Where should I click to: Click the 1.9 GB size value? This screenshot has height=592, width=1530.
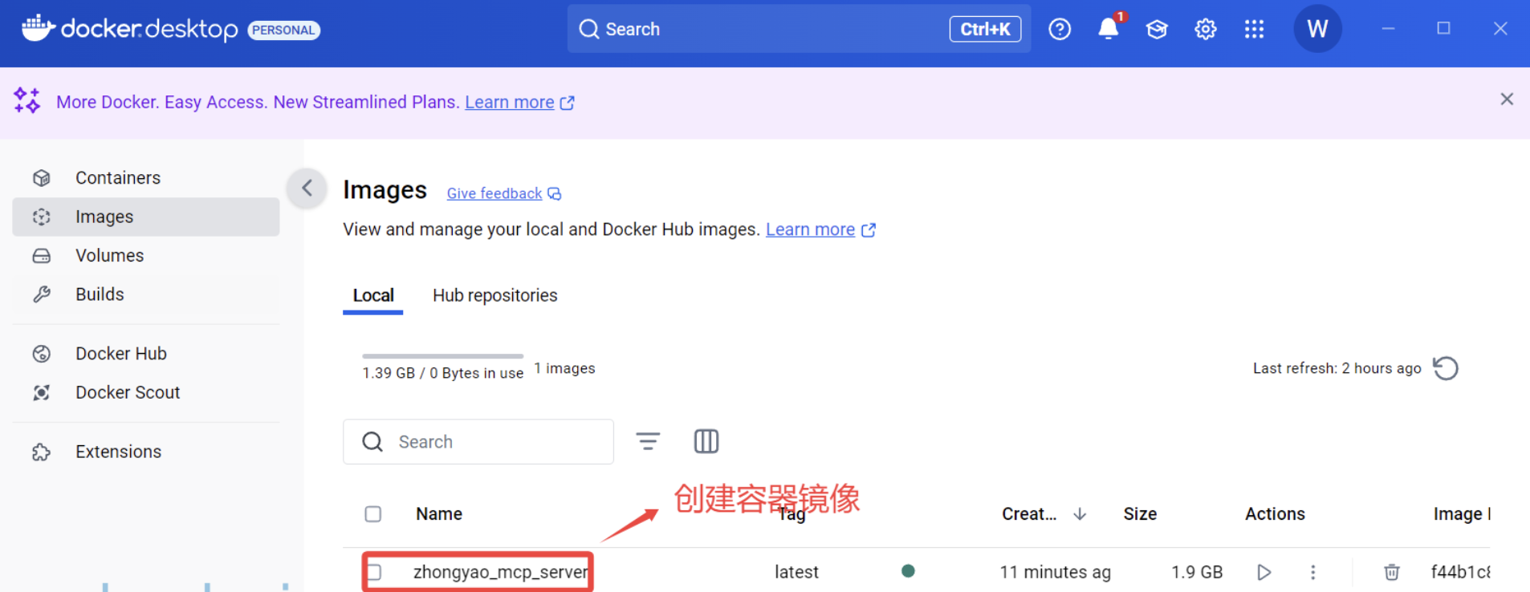point(1197,572)
